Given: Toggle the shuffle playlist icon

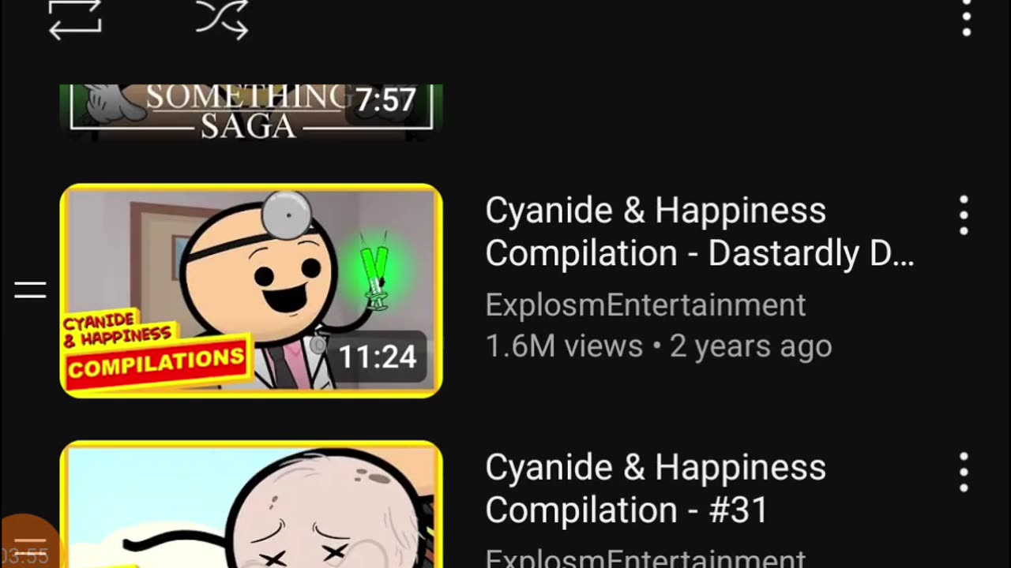Looking at the screenshot, I should (222, 18).
